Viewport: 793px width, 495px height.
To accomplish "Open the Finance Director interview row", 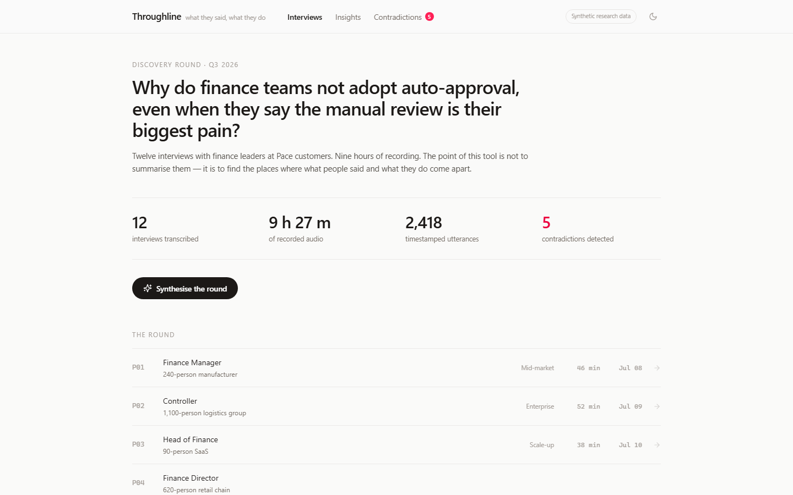I will [397, 480].
